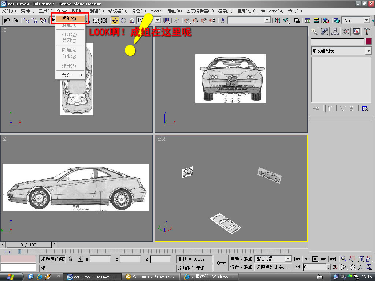Screen dimensions: 375x281
Task: Switch to the Create command panel
Action: (314, 32)
